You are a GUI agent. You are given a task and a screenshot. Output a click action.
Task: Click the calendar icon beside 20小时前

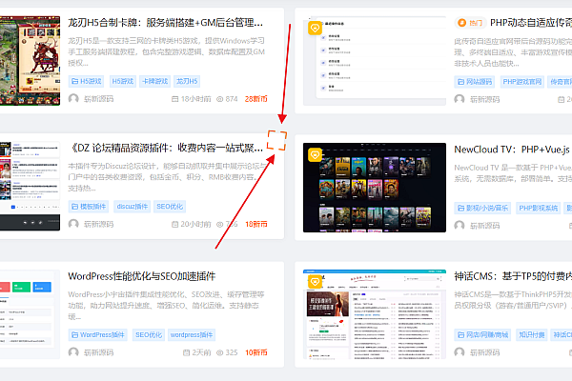pos(174,224)
